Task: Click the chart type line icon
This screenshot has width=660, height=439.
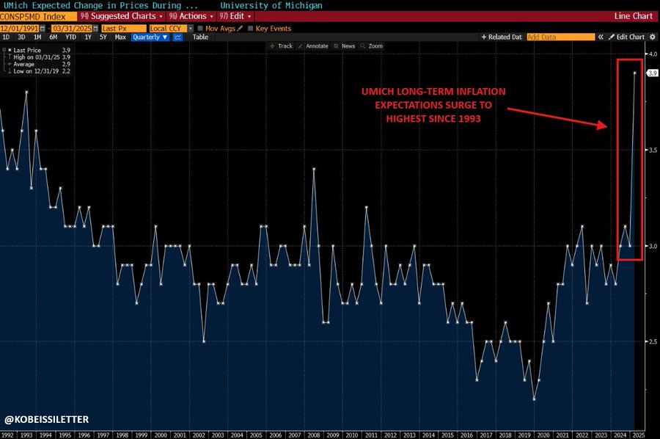Action: click(x=177, y=37)
